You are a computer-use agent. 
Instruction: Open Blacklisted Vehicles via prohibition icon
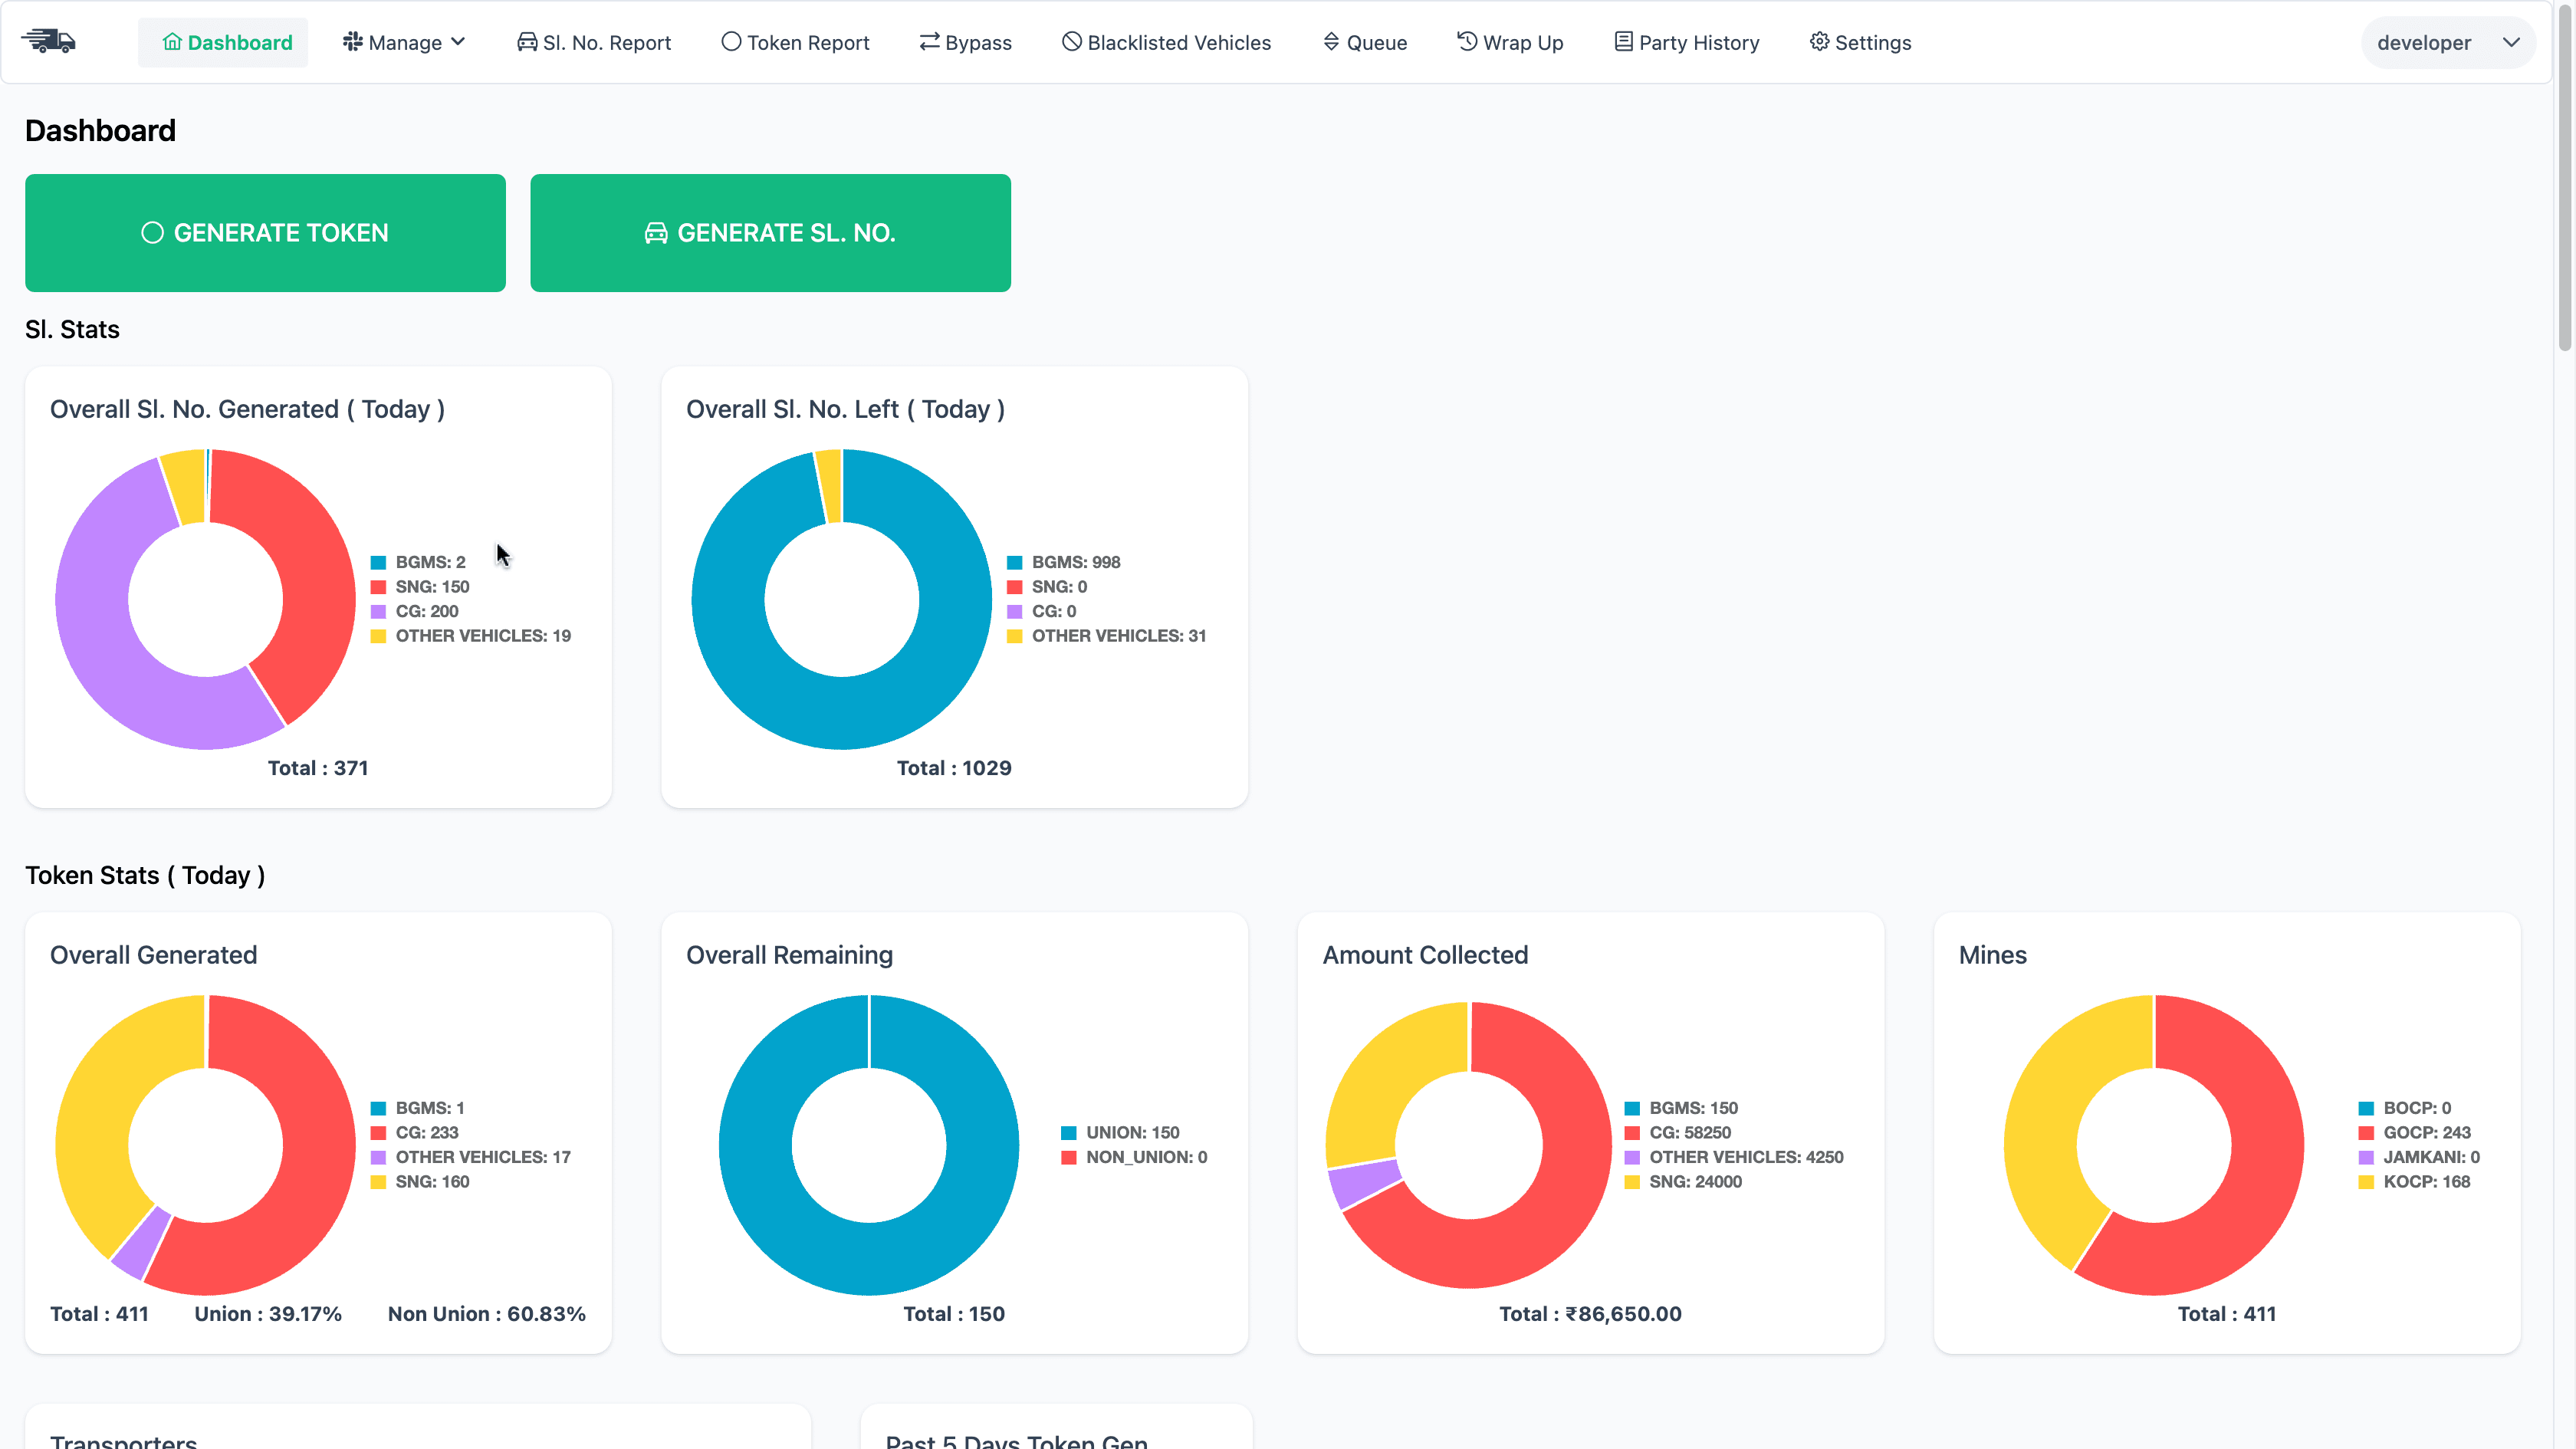1070,41
